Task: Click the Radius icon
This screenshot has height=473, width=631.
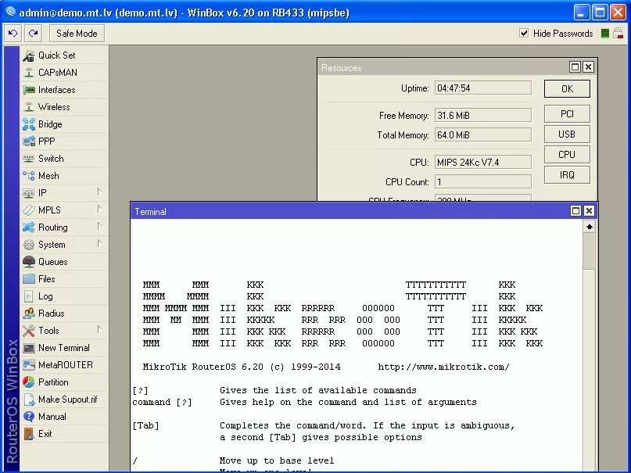Action: [29, 314]
